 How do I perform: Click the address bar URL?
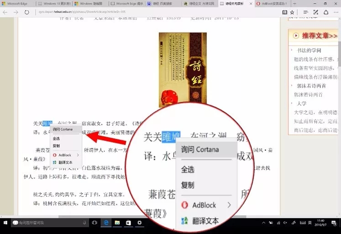82,12
